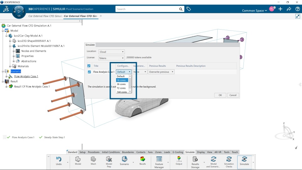Viewport: 302px width, 170px height.
Task: Click the expand view icon at top right
Action: [298, 16]
